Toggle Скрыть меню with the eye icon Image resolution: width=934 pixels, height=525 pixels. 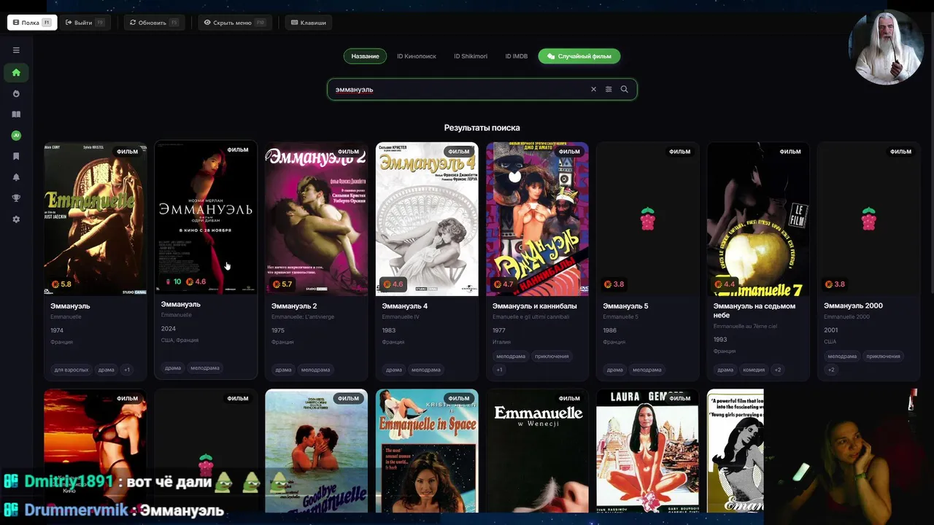click(235, 23)
